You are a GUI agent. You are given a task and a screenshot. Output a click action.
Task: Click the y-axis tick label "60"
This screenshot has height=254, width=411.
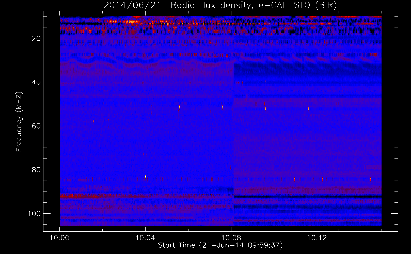point(37,126)
